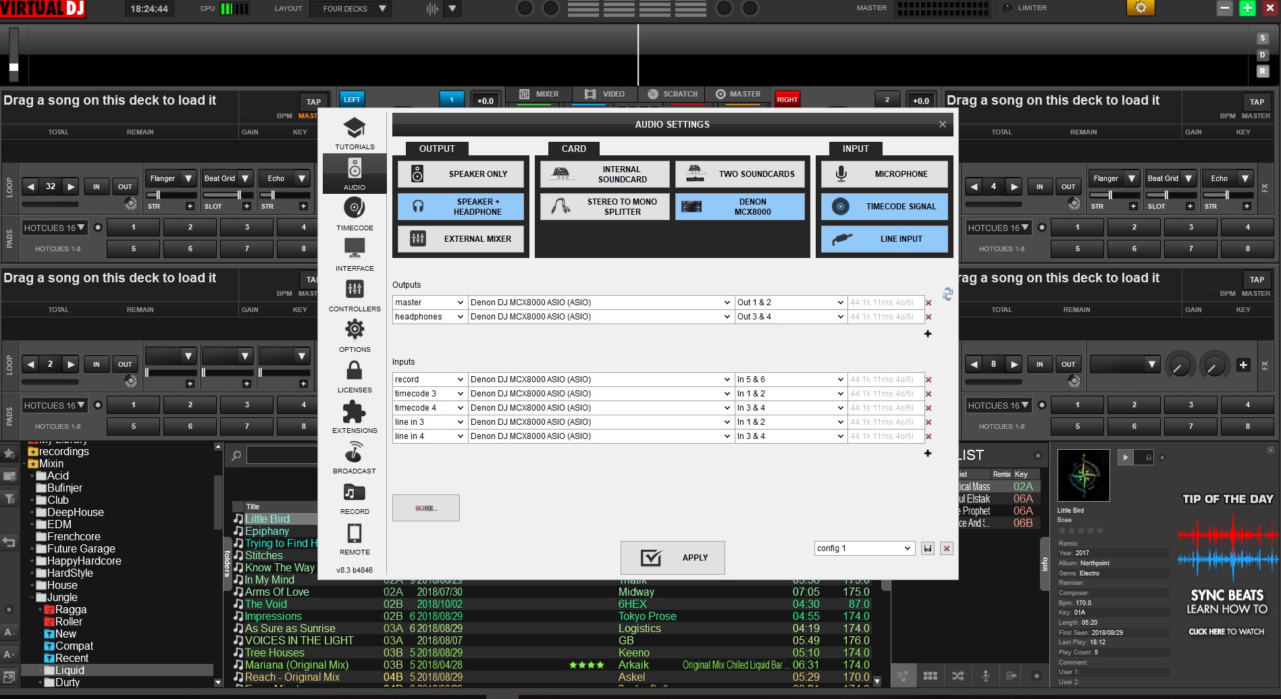Select External Mixer output mode
This screenshot has height=699, width=1281.
[461, 239]
